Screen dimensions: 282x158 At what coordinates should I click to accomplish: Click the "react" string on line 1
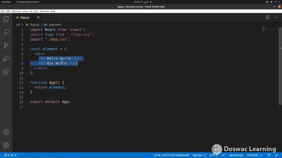click(x=76, y=29)
